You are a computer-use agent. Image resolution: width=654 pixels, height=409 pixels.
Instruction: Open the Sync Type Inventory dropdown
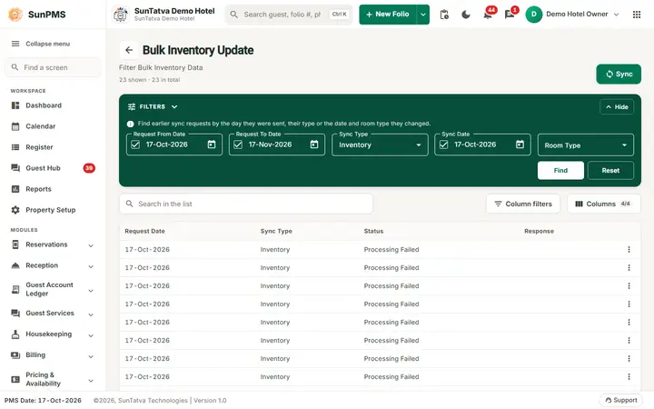point(380,145)
